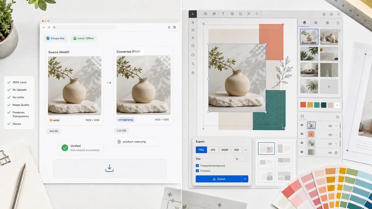Switch to the third panel tab with camera icon
Image resolution: width=372 pixels, height=209 pixels.
[x=327, y=23]
